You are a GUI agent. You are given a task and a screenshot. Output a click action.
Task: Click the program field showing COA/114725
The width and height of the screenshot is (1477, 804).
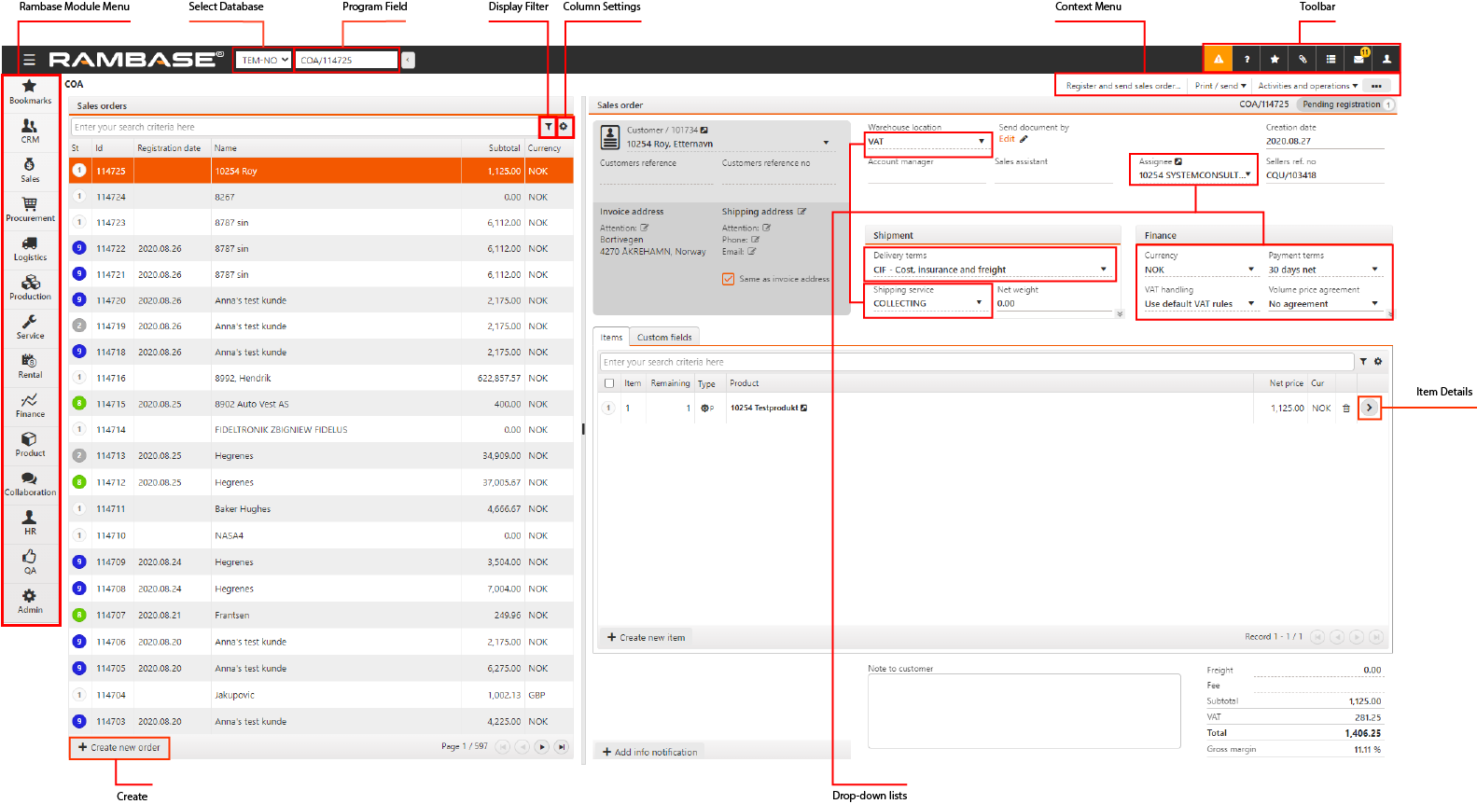[346, 60]
